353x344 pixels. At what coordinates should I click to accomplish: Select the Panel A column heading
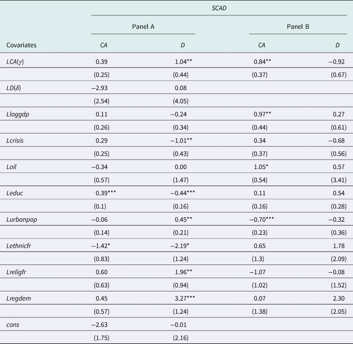143,26
